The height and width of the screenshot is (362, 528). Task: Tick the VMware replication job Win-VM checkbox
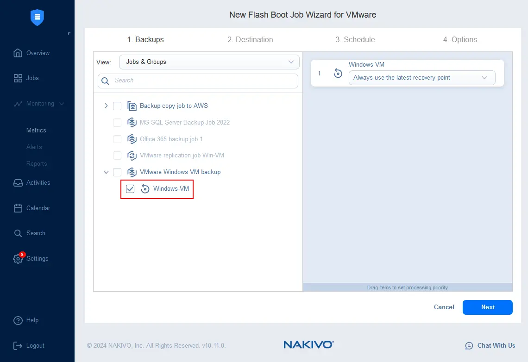(117, 156)
